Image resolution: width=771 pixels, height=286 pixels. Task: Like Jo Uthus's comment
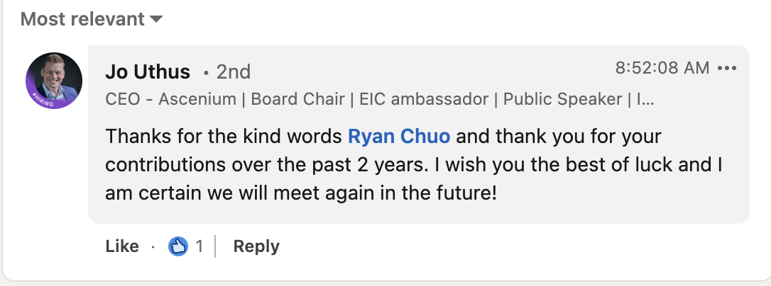pyautogui.click(x=122, y=246)
